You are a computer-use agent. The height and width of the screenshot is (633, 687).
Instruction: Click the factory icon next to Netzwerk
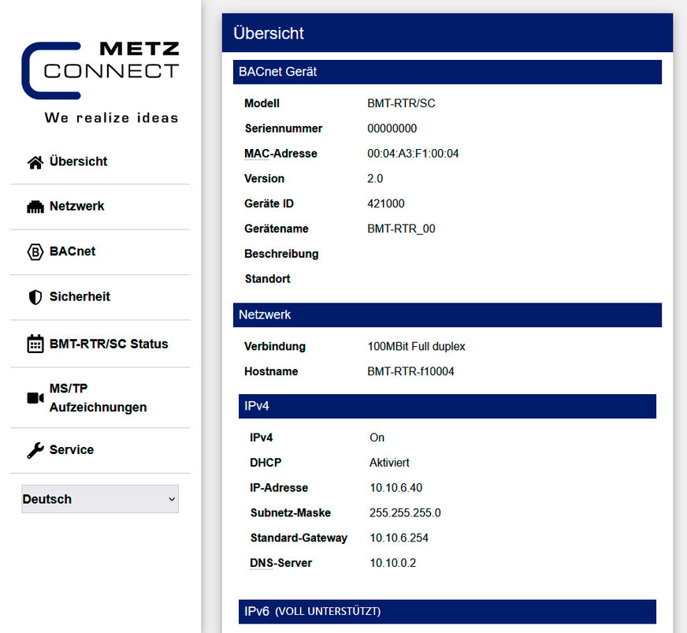35,207
